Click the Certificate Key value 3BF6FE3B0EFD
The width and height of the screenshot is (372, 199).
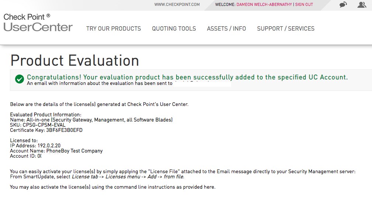coord(64,130)
